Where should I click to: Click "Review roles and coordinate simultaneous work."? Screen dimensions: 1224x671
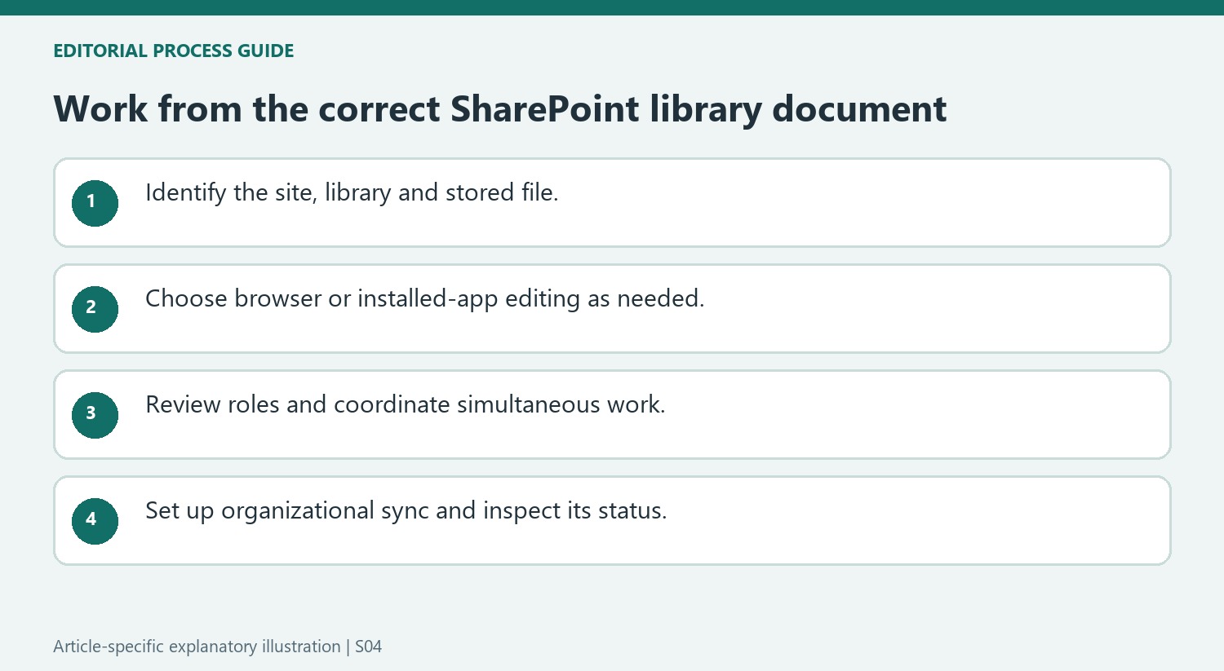[x=405, y=405]
